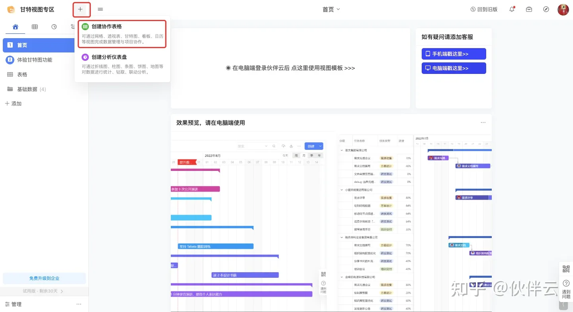Click the collapse arrow under the help icon
The height and width of the screenshot is (312, 573).
point(563,305)
